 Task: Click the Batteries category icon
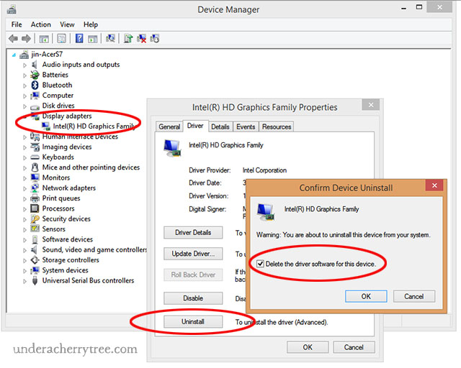coord(35,75)
